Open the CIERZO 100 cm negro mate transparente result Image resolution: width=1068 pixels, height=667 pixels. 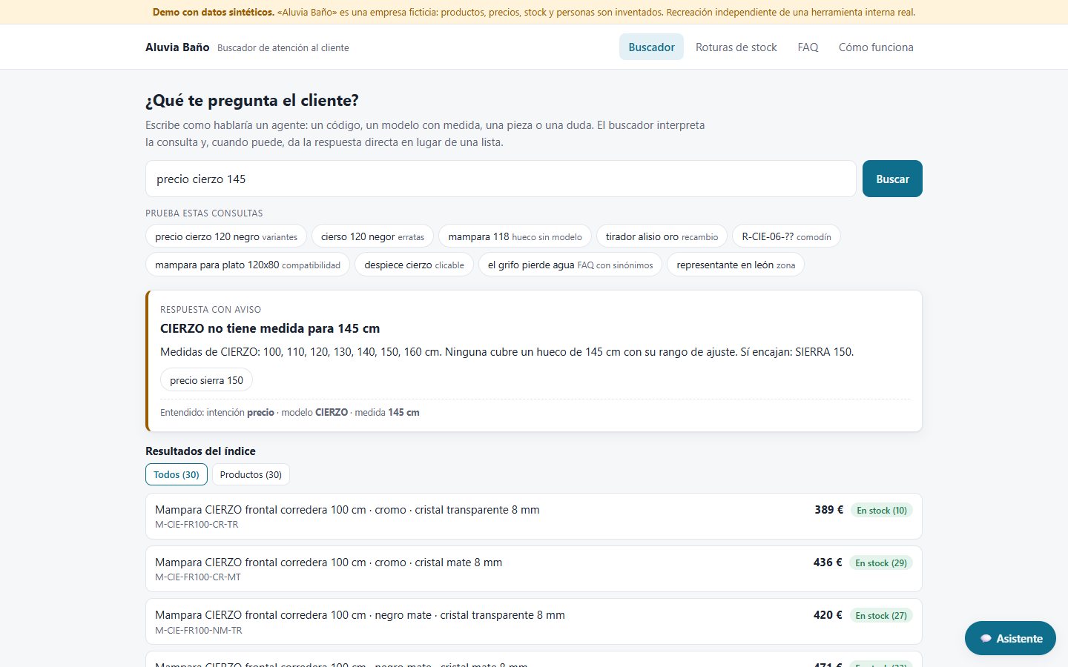tap(534, 621)
